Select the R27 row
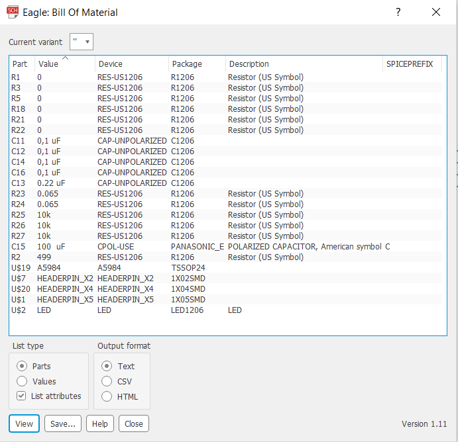 226,236
